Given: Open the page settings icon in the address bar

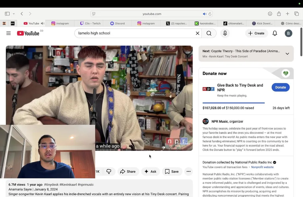Looking at the screenshot, I should 94,14.
